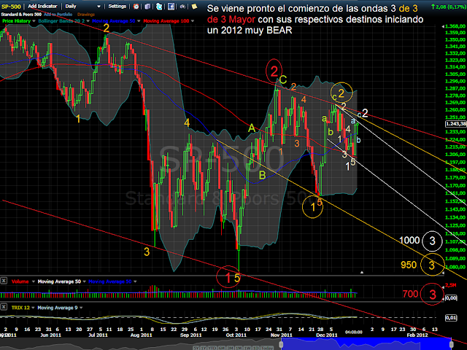Image resolution: width=467 pixels, height=350 pixels.
Task: Click the Feb 2012 date axis label
Action: point(417,335)
